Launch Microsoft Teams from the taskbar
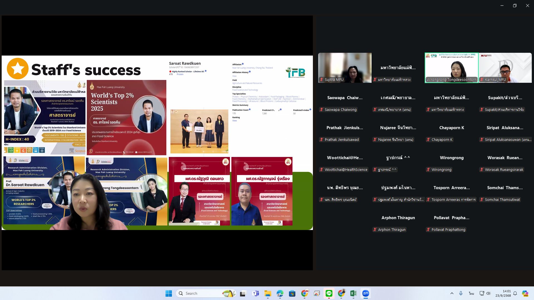The height and width of the screenshot is (300, 534). point(255,293)
